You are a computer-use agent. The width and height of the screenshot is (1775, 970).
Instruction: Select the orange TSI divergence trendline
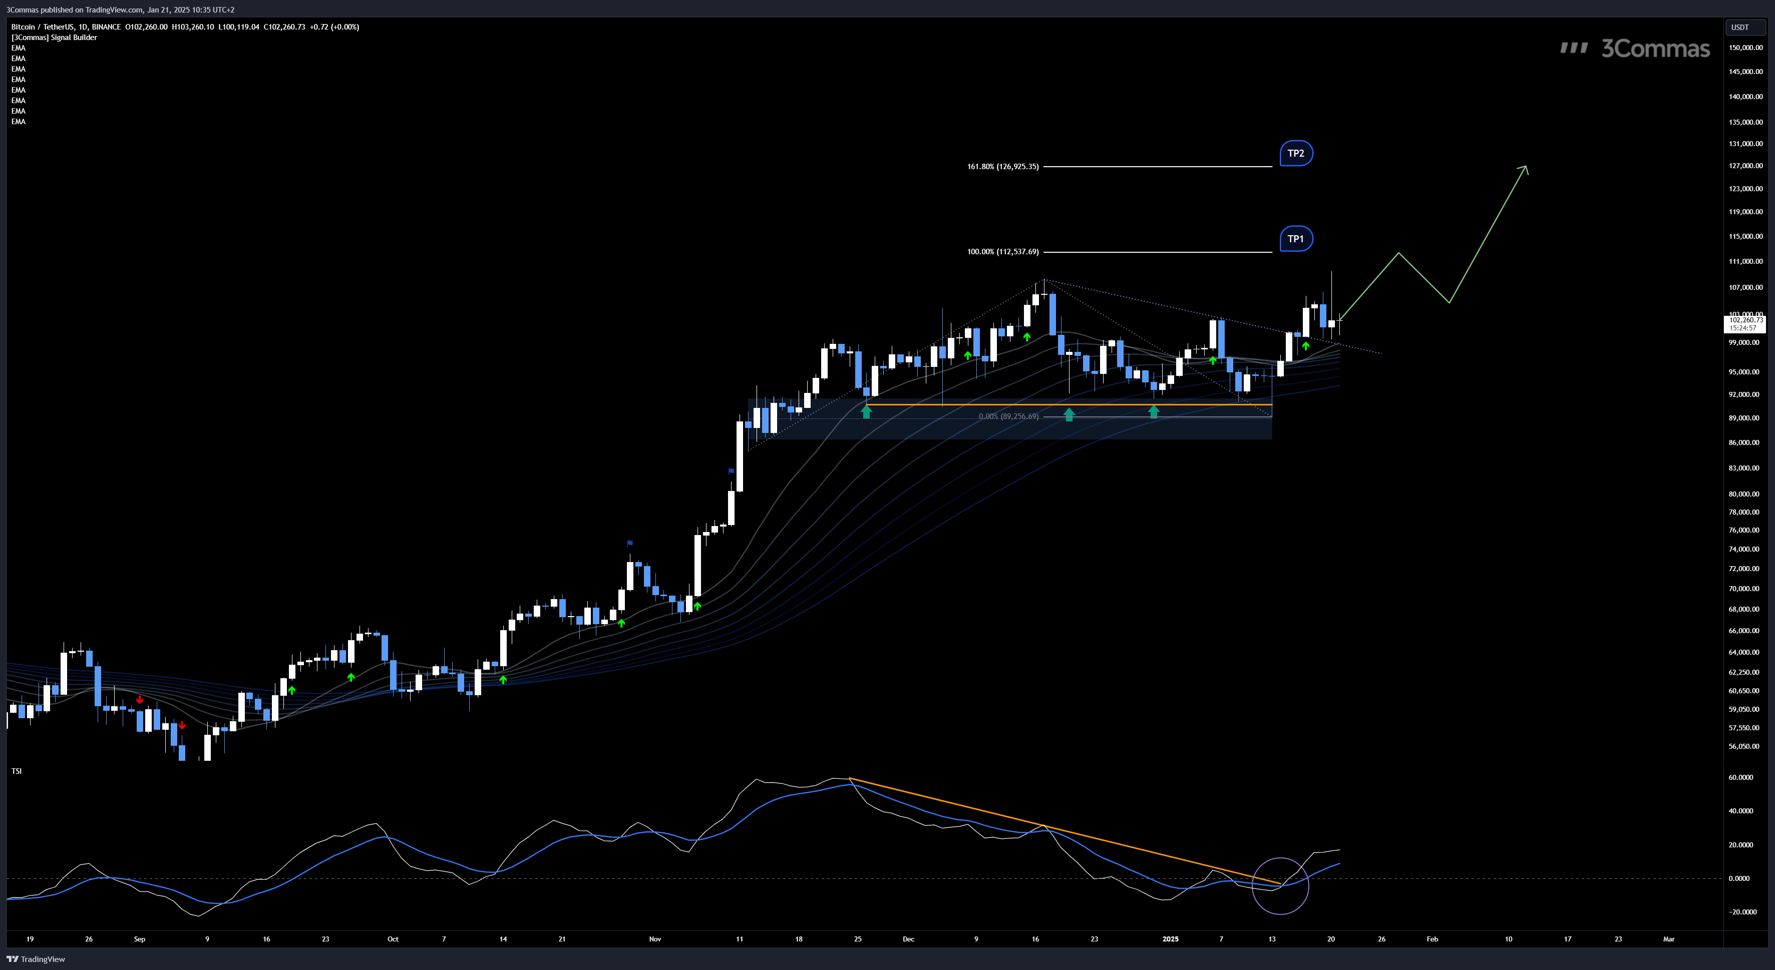point(1064,831)
